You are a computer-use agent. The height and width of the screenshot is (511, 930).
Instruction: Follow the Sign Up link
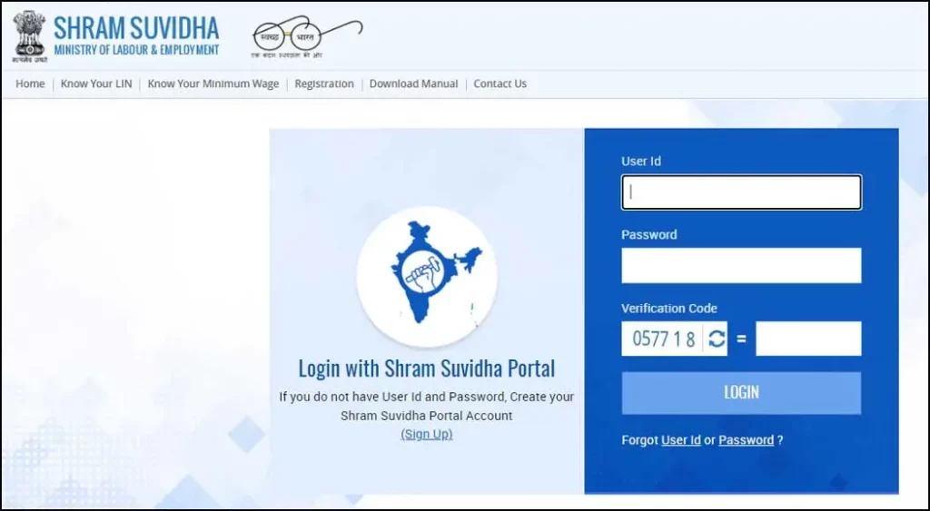[x=427, y=434]
